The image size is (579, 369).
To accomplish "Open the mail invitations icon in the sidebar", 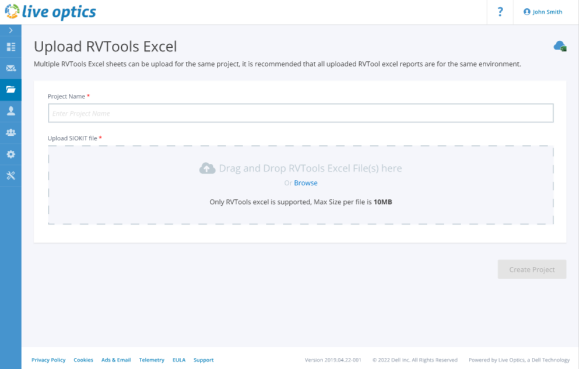I will [10, 68].
